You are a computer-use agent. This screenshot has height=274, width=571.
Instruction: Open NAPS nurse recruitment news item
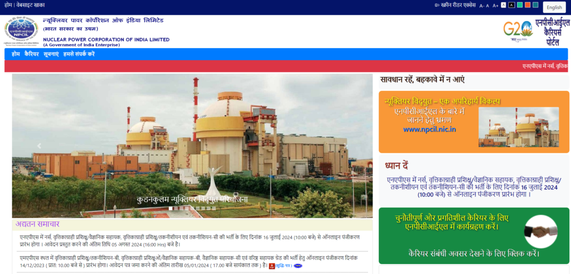190,241
